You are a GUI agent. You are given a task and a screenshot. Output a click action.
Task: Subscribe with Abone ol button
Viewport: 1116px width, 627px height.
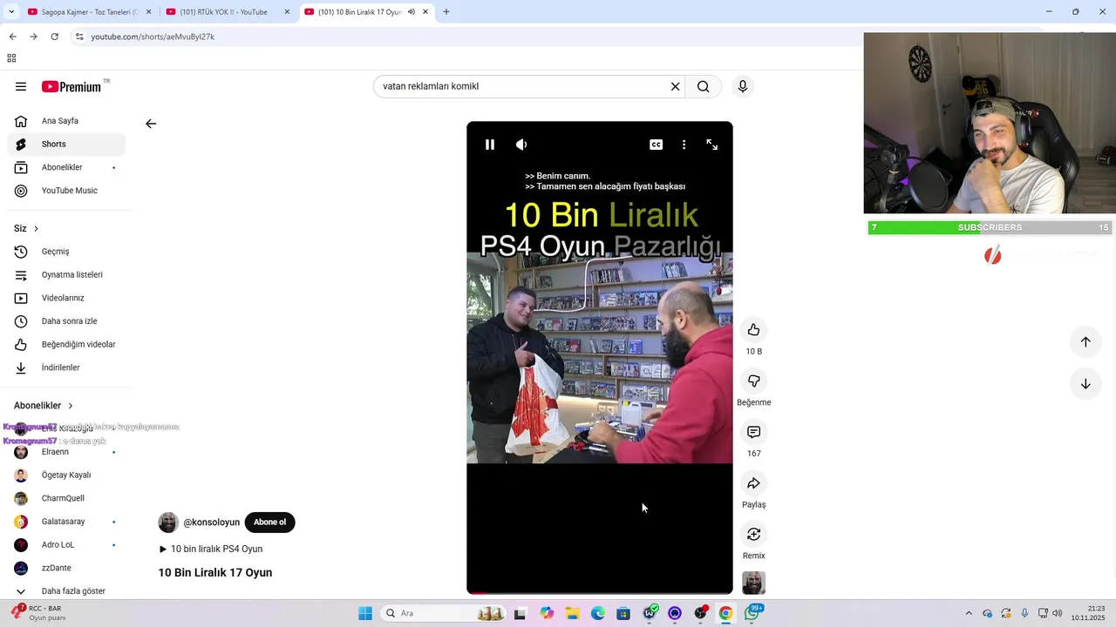269,522
